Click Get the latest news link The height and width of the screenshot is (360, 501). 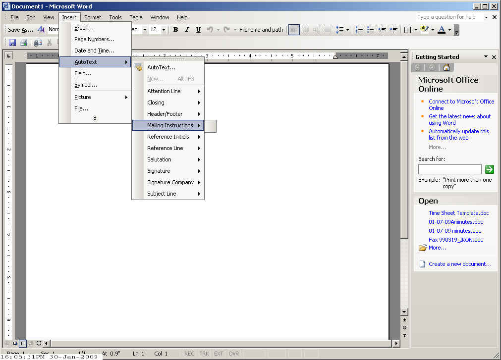click(x=459, y=120)
